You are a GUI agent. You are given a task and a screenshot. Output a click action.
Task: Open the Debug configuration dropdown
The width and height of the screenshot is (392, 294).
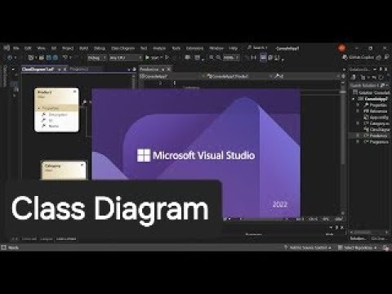click(x=96, y=58)
